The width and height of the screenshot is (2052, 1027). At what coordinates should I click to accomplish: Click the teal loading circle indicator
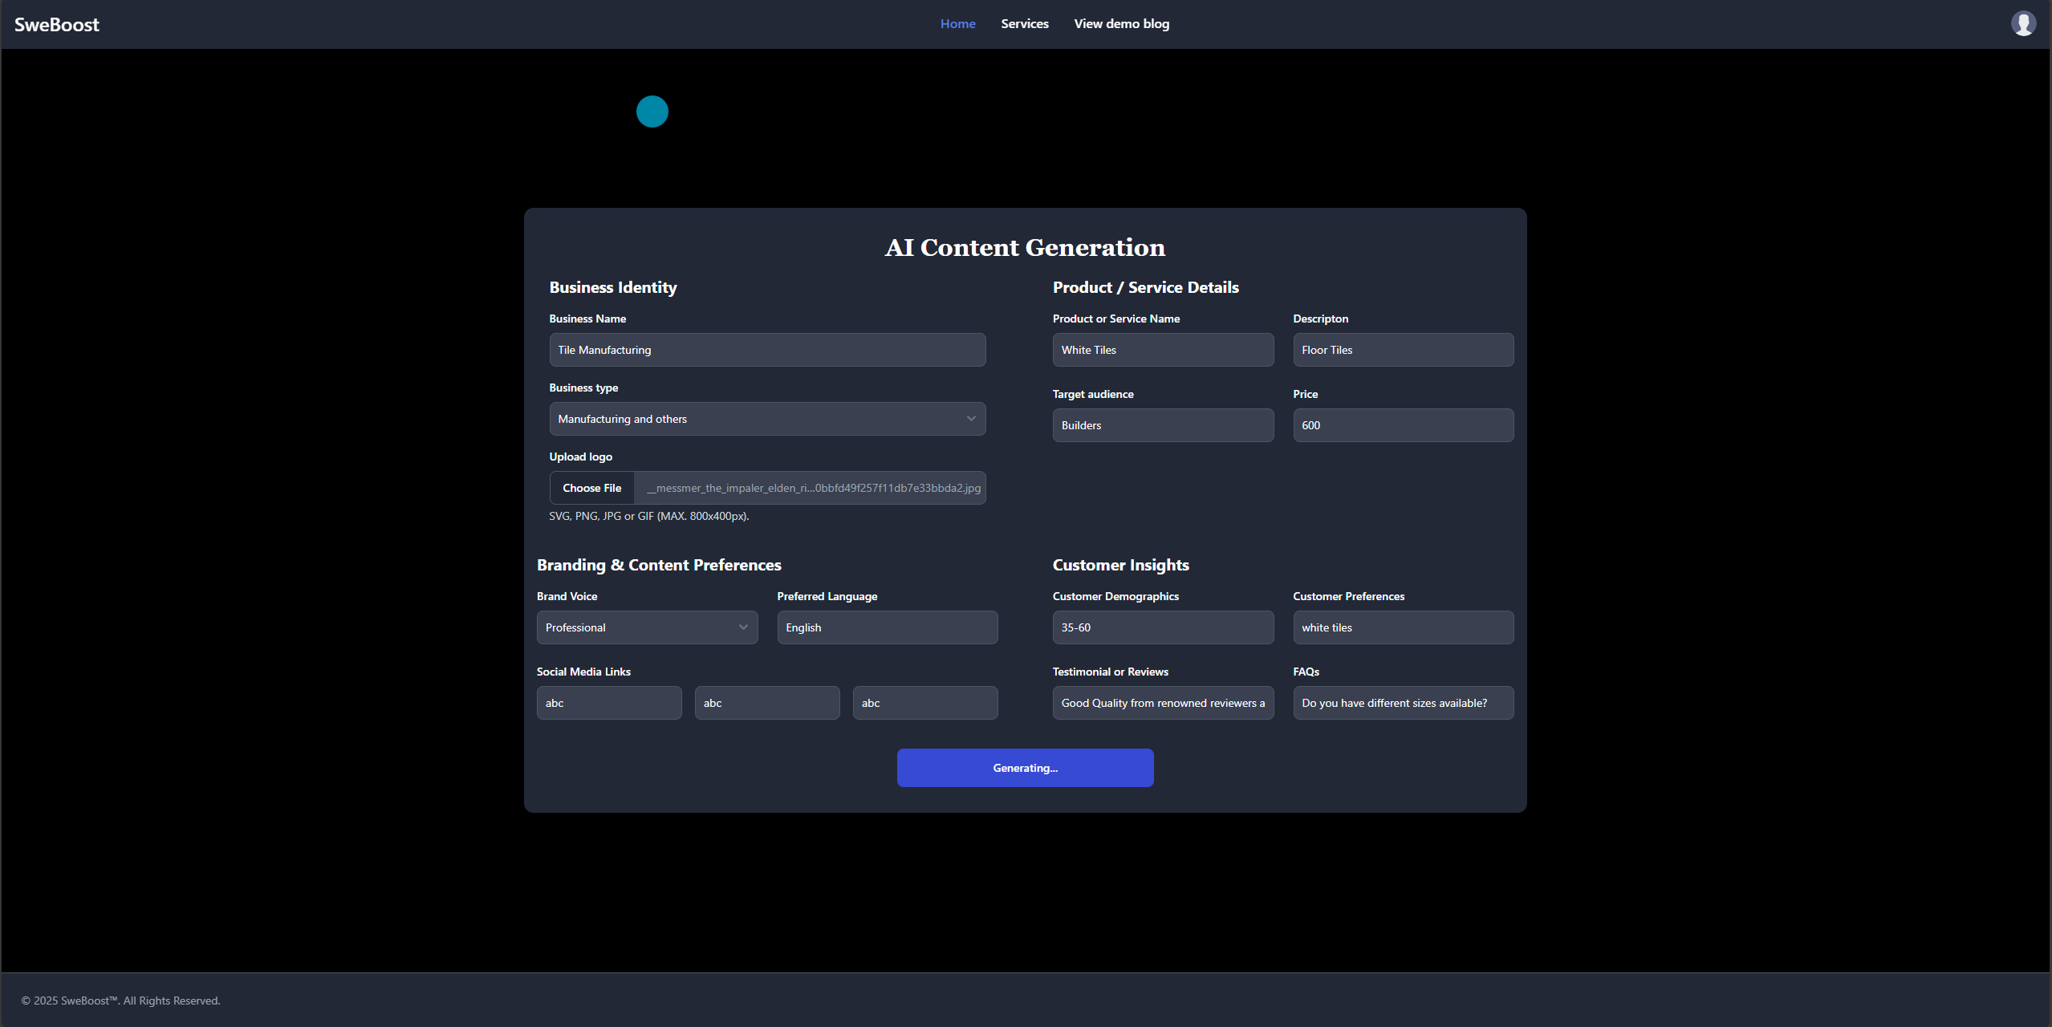pos(652,112)
